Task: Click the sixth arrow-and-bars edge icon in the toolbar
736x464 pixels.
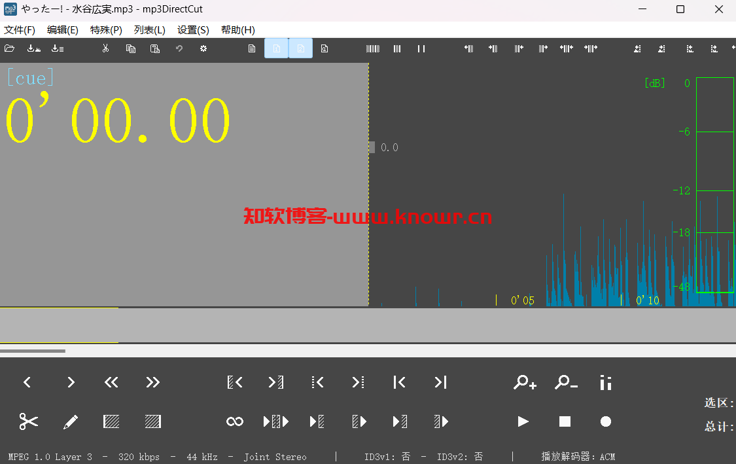Action: pos(591,48)
